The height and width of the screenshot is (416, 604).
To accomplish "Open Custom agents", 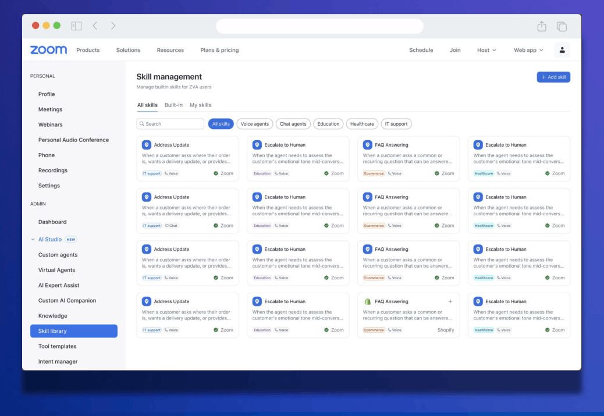I will pos(58,255).
